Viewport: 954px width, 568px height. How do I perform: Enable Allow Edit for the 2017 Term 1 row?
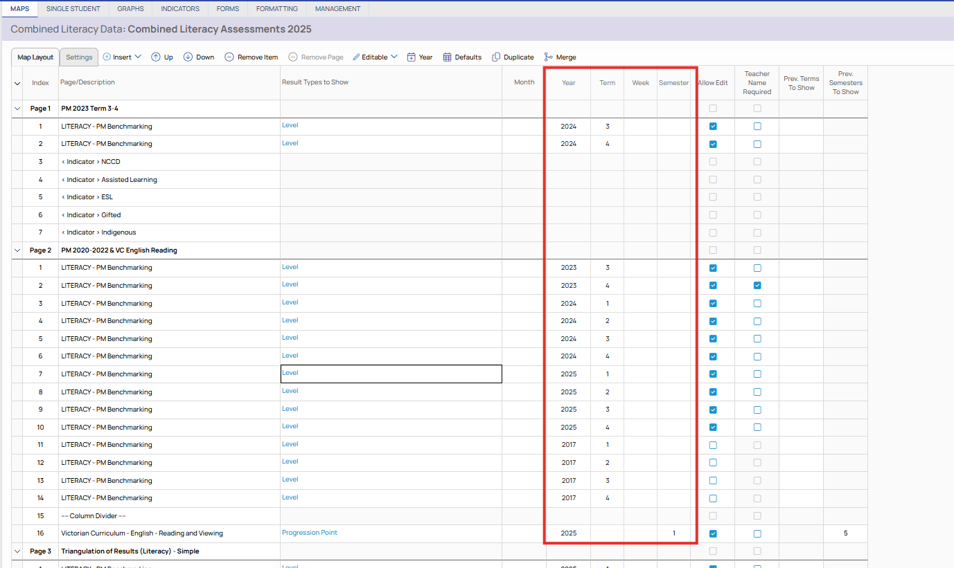pyautogui.click(x=713, y=445)
